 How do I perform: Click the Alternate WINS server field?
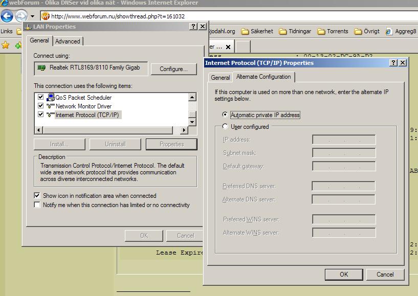(344, 233)
